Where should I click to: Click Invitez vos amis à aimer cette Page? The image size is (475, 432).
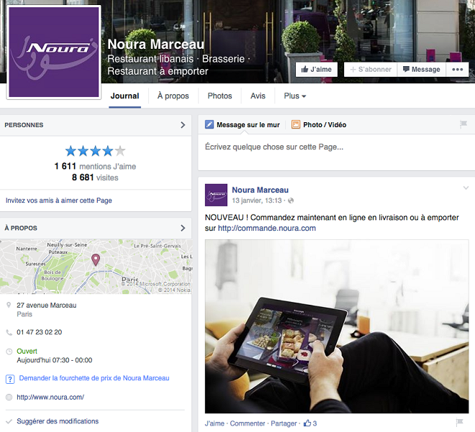59,201
